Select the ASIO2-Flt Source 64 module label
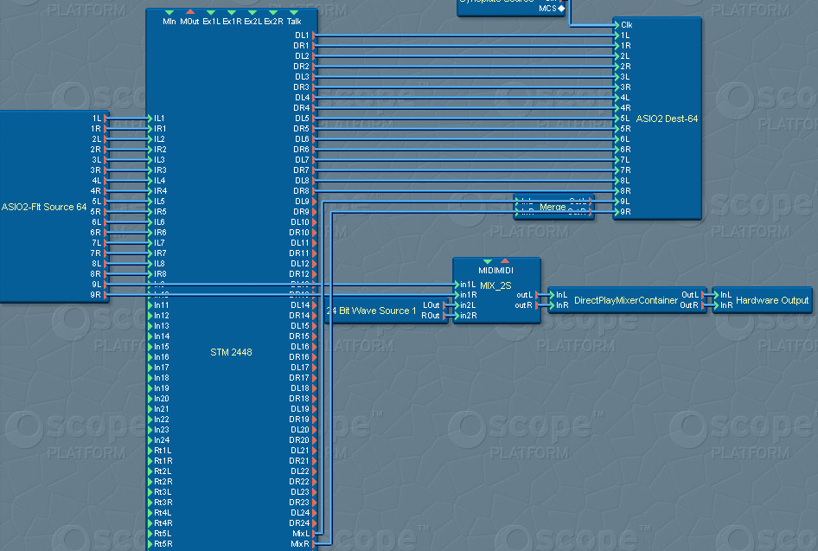818x551 pixels. (x=44, y=207)
